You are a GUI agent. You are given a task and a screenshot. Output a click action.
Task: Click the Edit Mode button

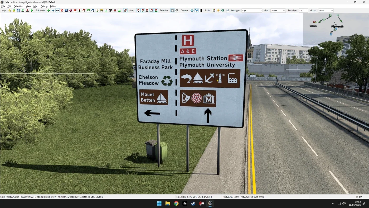(x=40, y=10)
